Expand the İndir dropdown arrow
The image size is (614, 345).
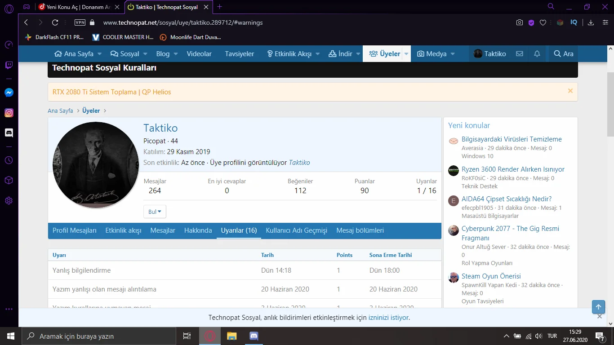[x=358, y=54]
